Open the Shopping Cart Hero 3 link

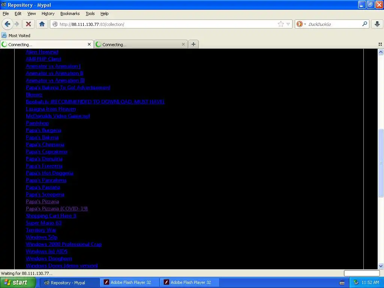tap(51, 216)
